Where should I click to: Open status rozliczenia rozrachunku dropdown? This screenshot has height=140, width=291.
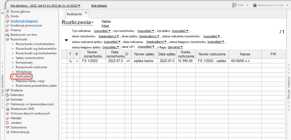(x=212, y=36)
